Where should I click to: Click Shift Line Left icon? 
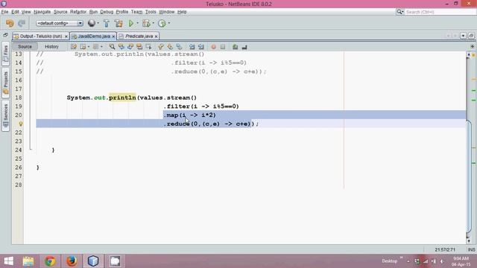click(192, 47)
